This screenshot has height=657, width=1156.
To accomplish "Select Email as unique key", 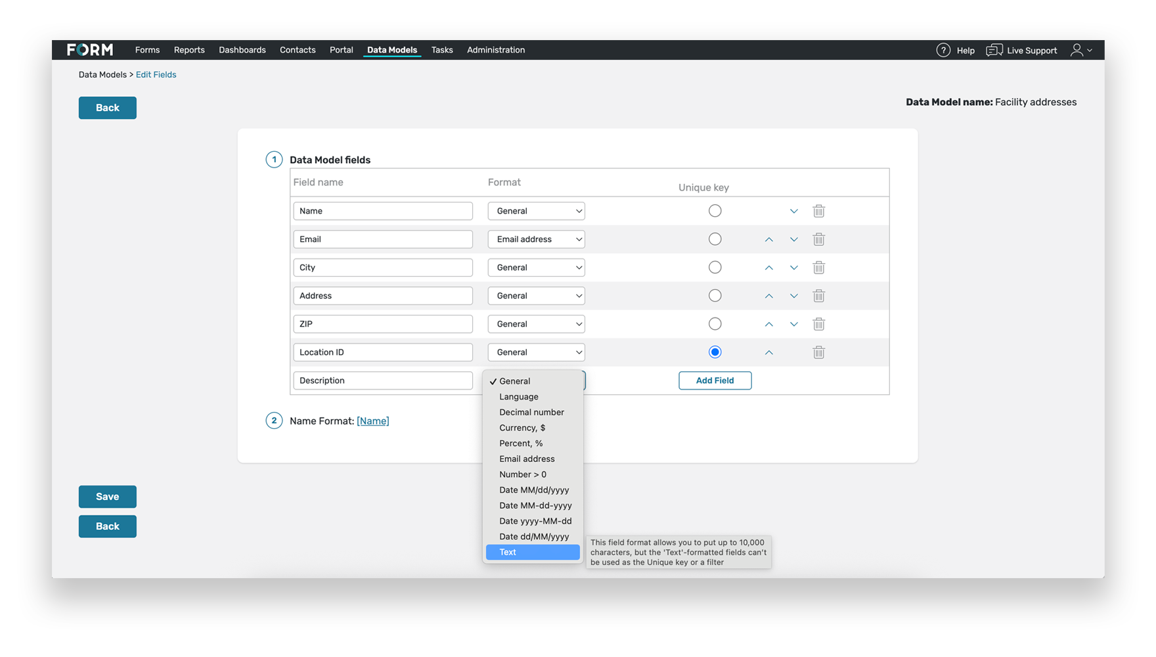I will tap(715, 239).
